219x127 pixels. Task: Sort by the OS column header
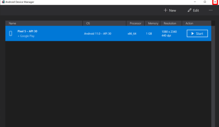(105, 23)
